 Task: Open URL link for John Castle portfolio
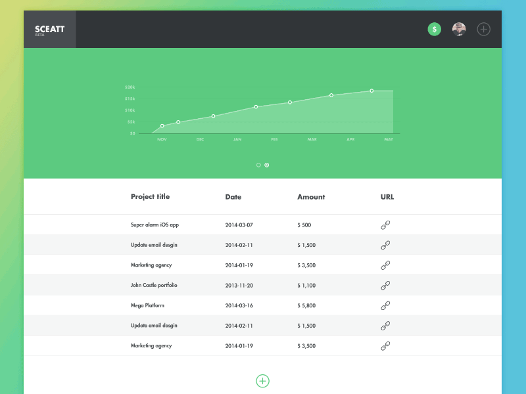point(385,285)
